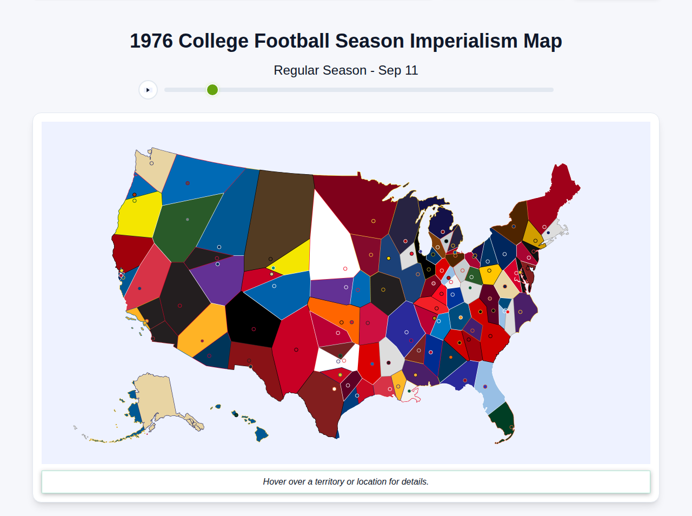
Task: Click the navy school marker in Massachusetts
Action: point(548,233)
